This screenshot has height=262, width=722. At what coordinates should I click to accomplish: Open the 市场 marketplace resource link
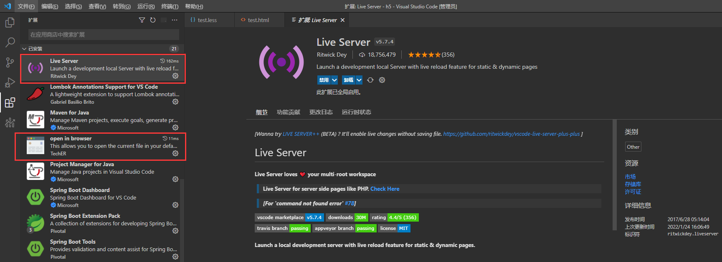(x=630, y=177)
